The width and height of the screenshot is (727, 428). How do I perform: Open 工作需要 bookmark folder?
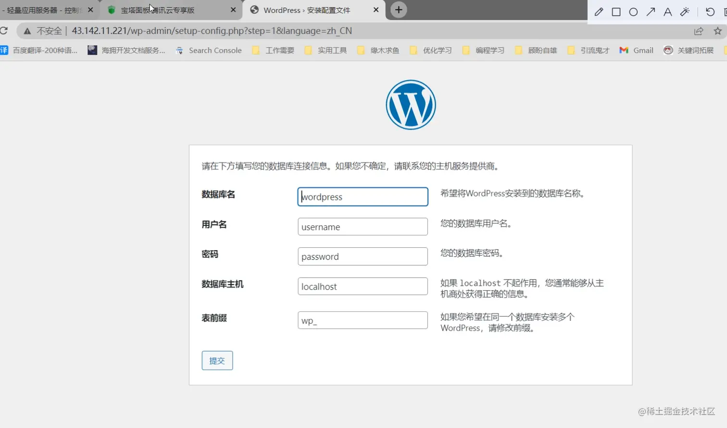click(273, 50)
